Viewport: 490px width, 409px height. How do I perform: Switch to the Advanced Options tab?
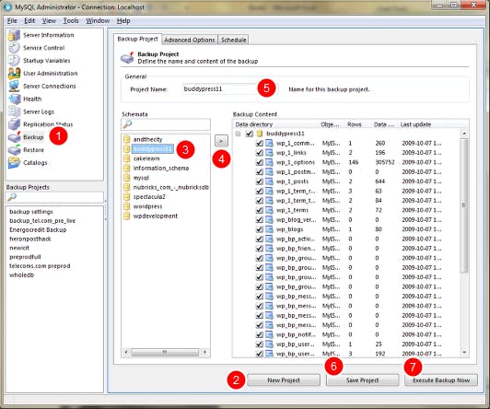(x=190, y=40)
